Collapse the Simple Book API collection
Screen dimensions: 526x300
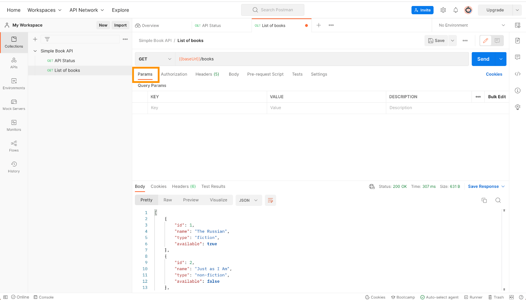point(35,51)
